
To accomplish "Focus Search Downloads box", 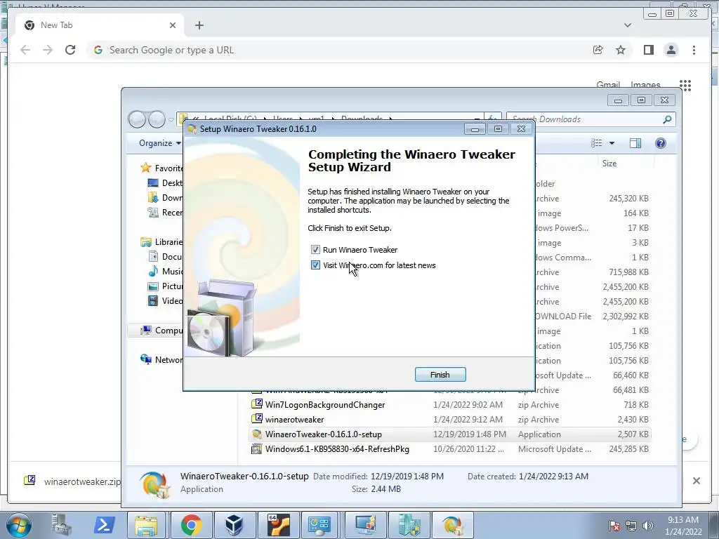I will pyautogui.click(x=591, y=119).
